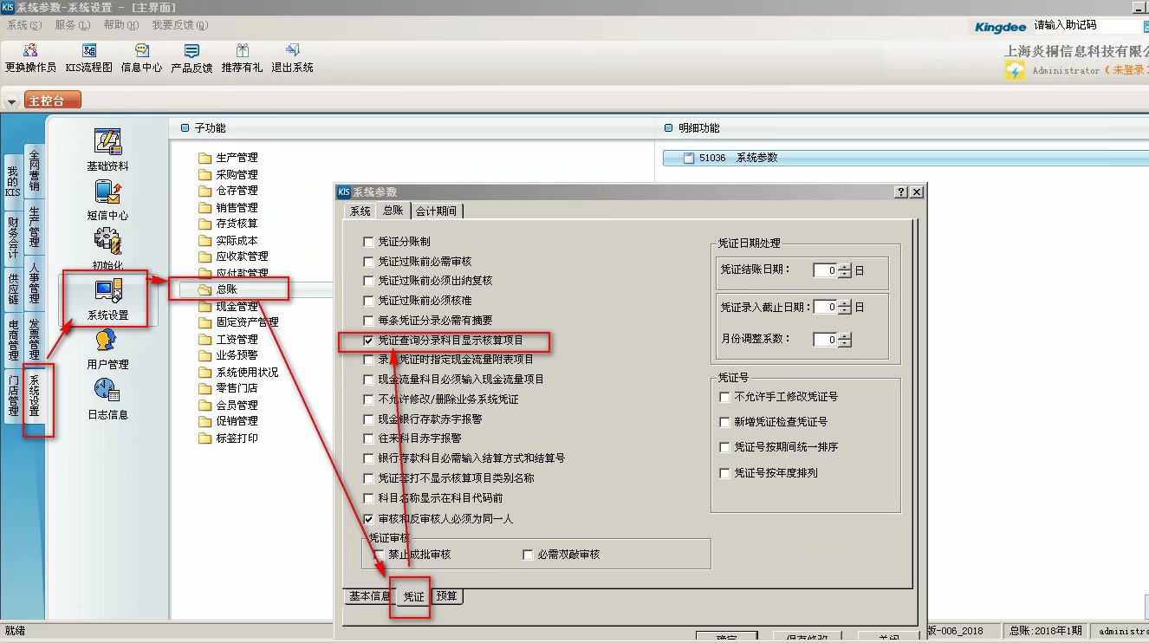Uncheck 审核和反审核人必须为同一人
The height and width of the screenshot is (643, 1149).
(x=369, y=518)
